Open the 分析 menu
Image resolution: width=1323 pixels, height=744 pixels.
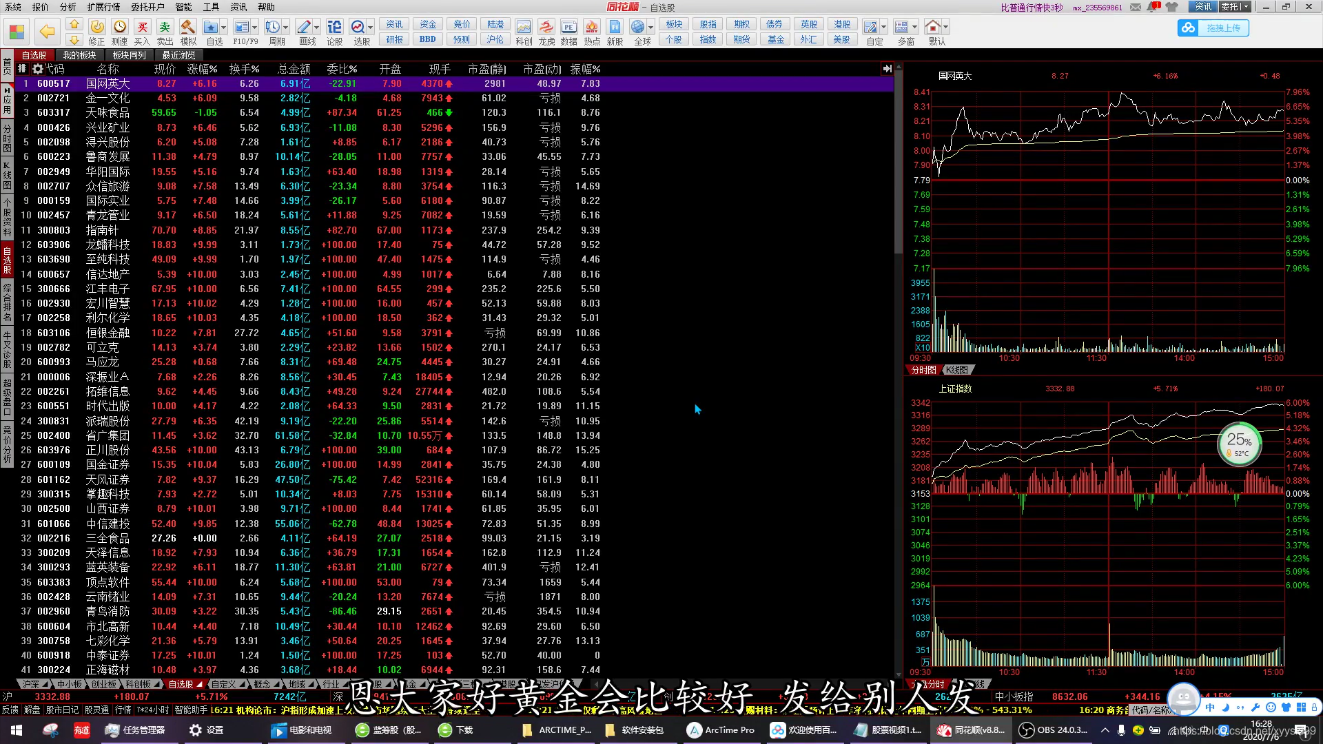[x=68, y=7]
